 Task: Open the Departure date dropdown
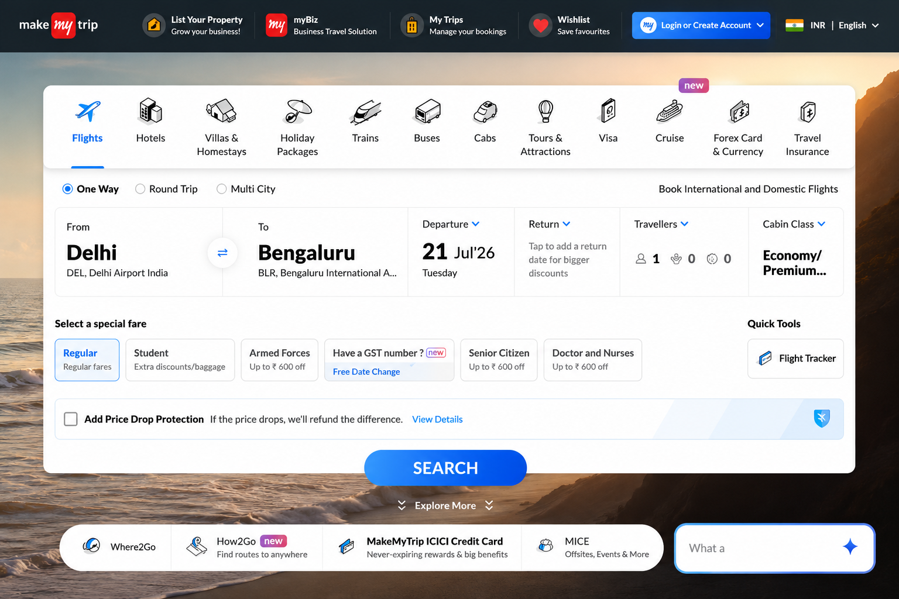[x=451, y=224]
